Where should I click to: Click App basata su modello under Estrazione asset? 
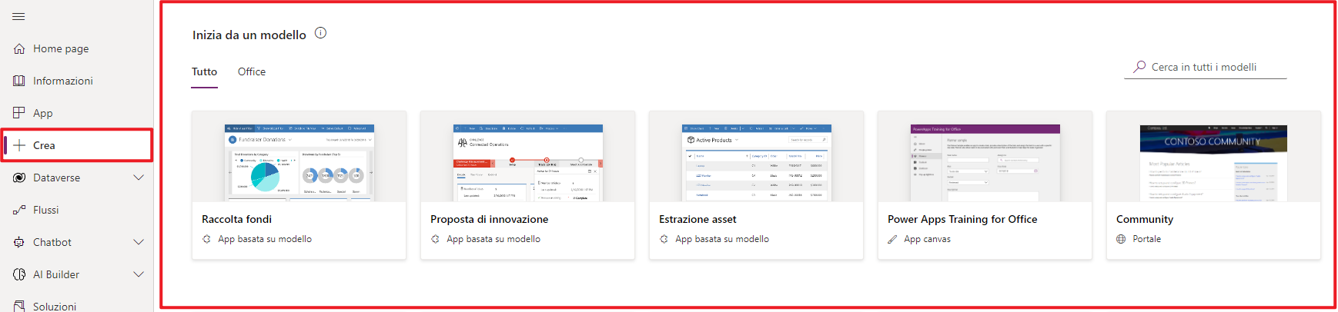722,239
